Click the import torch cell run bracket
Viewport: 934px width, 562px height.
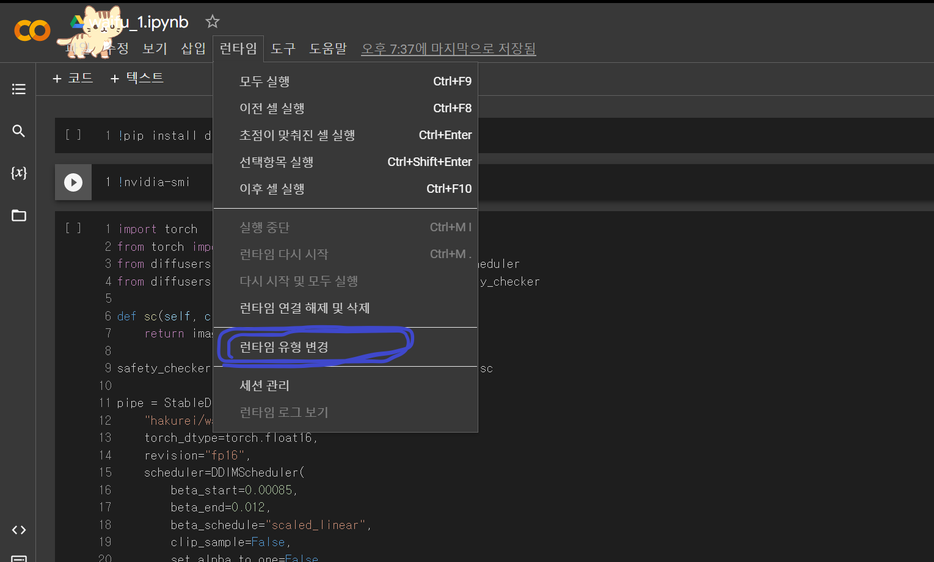(x=73, y=228)
